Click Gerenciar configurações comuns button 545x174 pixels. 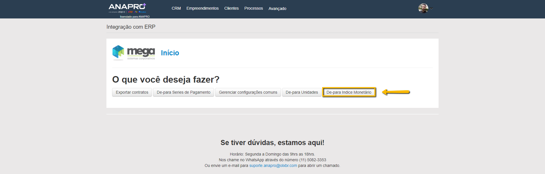click(x=248, y=92)
